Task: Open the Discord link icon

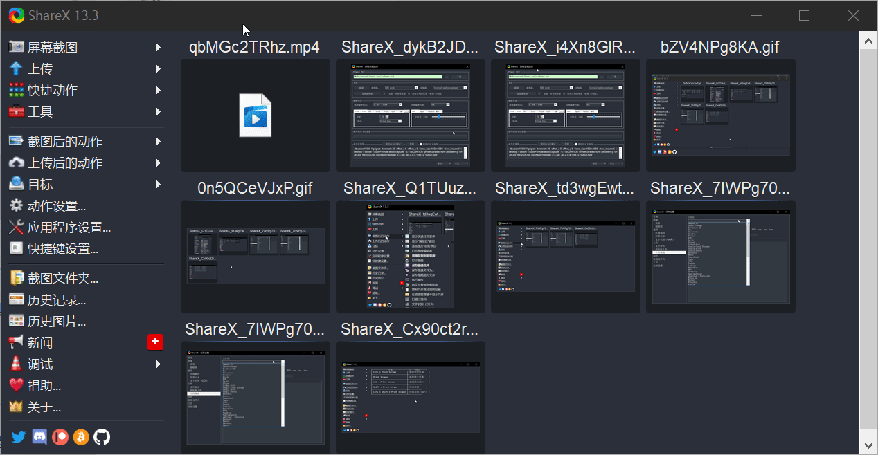Action: click(x=39, y=437)
